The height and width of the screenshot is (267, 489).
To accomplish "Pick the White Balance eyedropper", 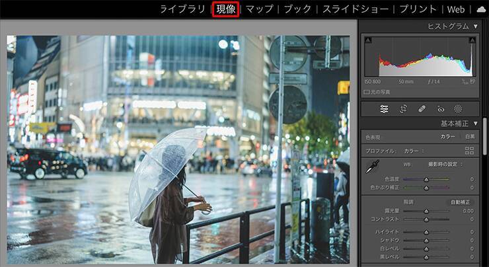I will (373, 168).
